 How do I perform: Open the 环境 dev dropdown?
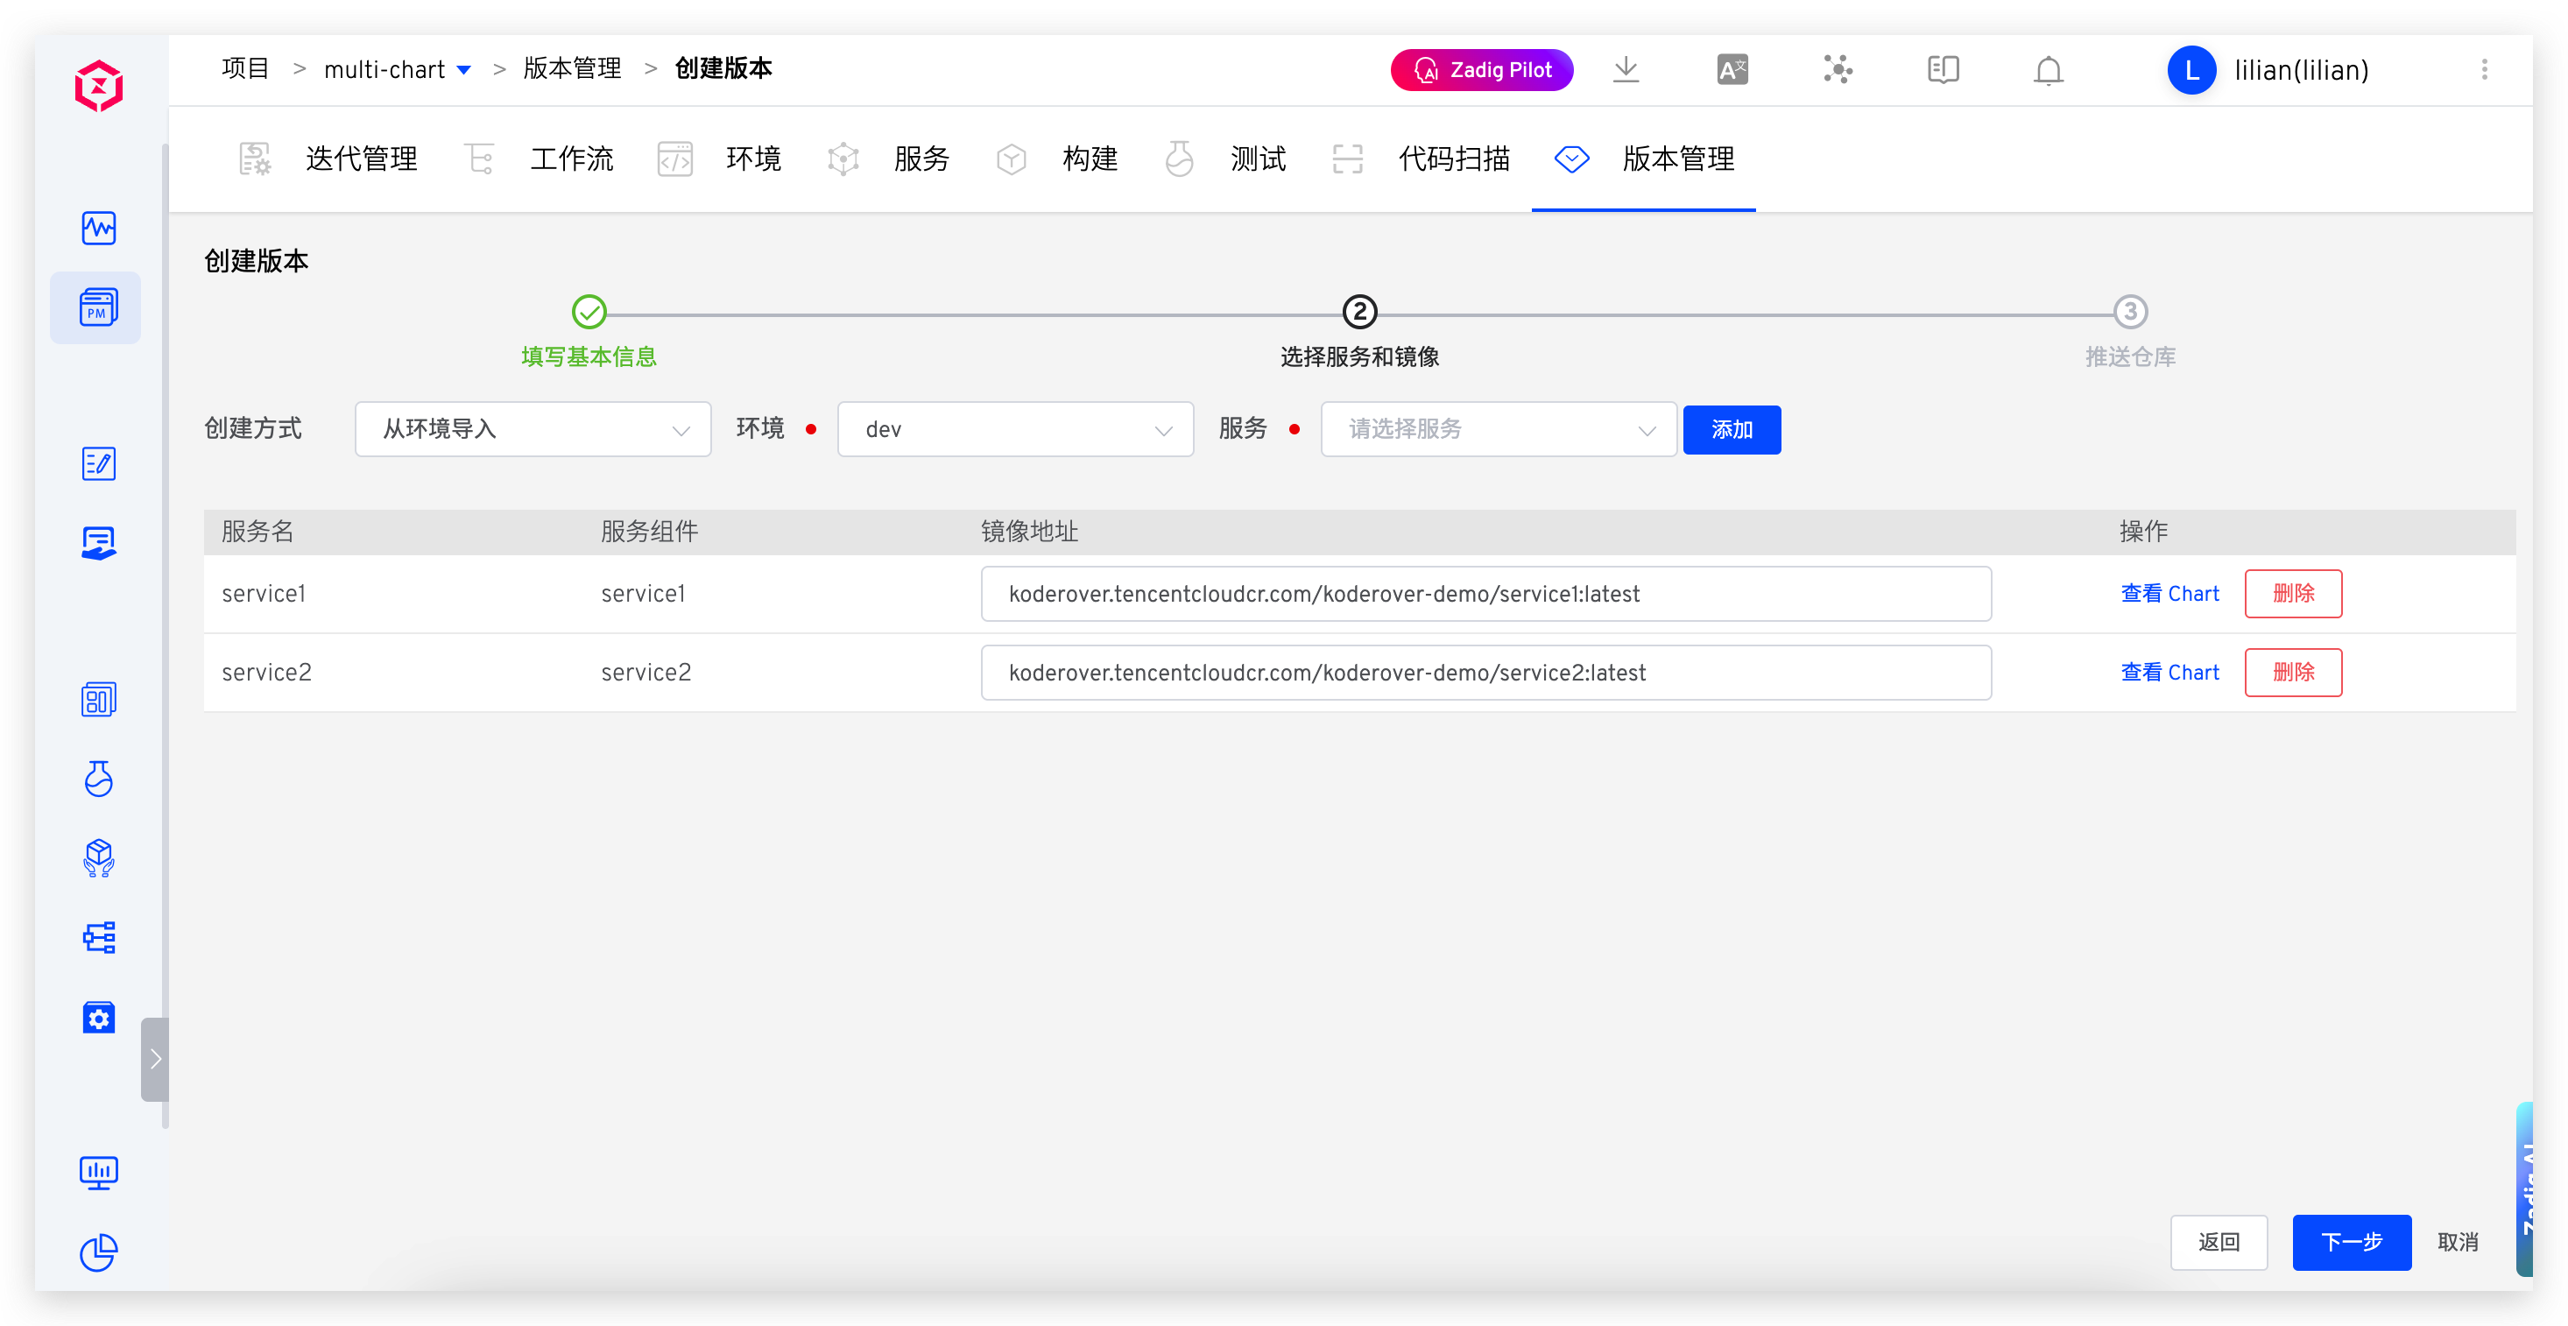(1015, 430)
